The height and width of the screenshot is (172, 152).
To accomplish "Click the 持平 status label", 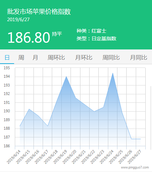I will (57, 34).
